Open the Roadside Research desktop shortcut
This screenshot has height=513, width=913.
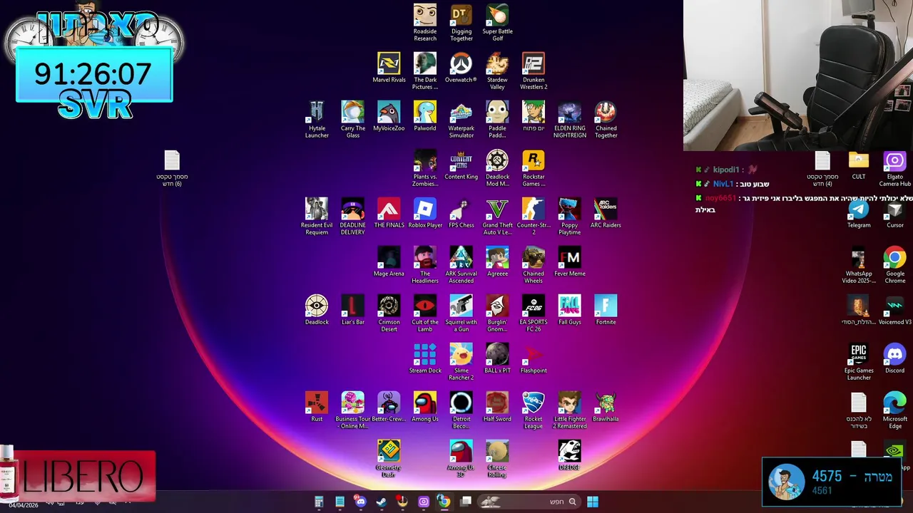pyautogui.click(x=425, y=23)
